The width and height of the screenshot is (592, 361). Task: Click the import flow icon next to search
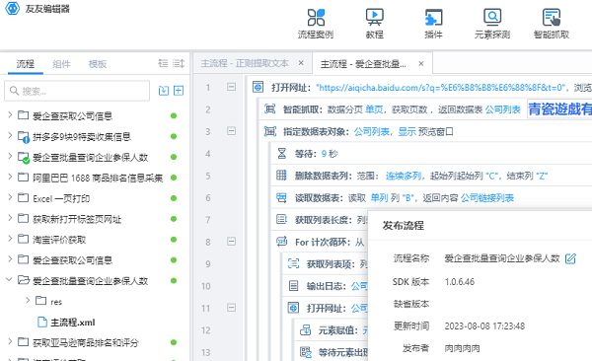pyautogui.click(x=164, y=91)
